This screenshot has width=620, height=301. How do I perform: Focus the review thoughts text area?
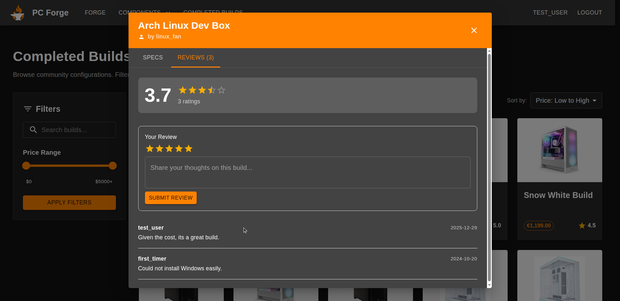coord(307,172)
